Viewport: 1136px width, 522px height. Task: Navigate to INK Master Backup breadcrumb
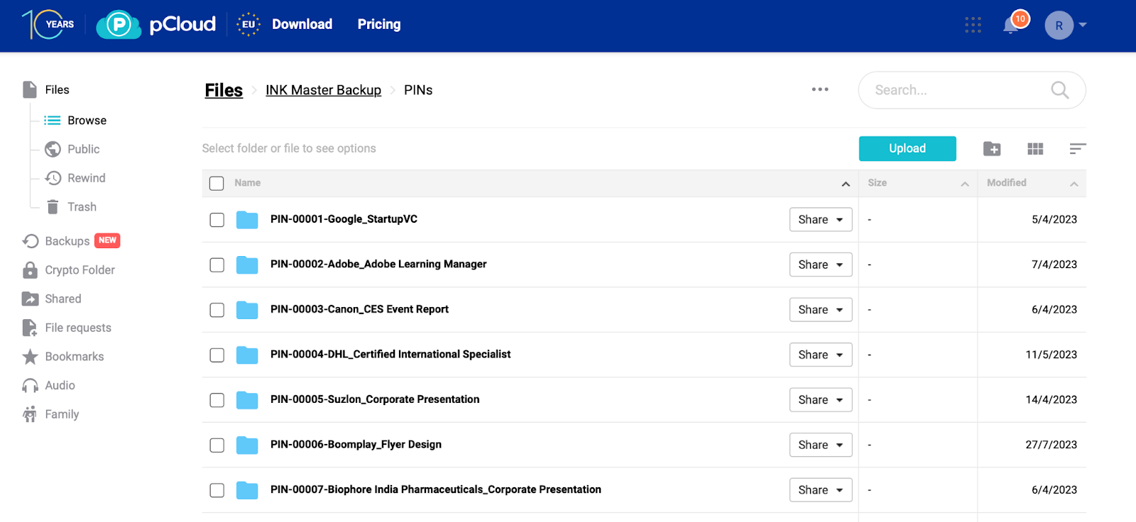pos(323,90)
